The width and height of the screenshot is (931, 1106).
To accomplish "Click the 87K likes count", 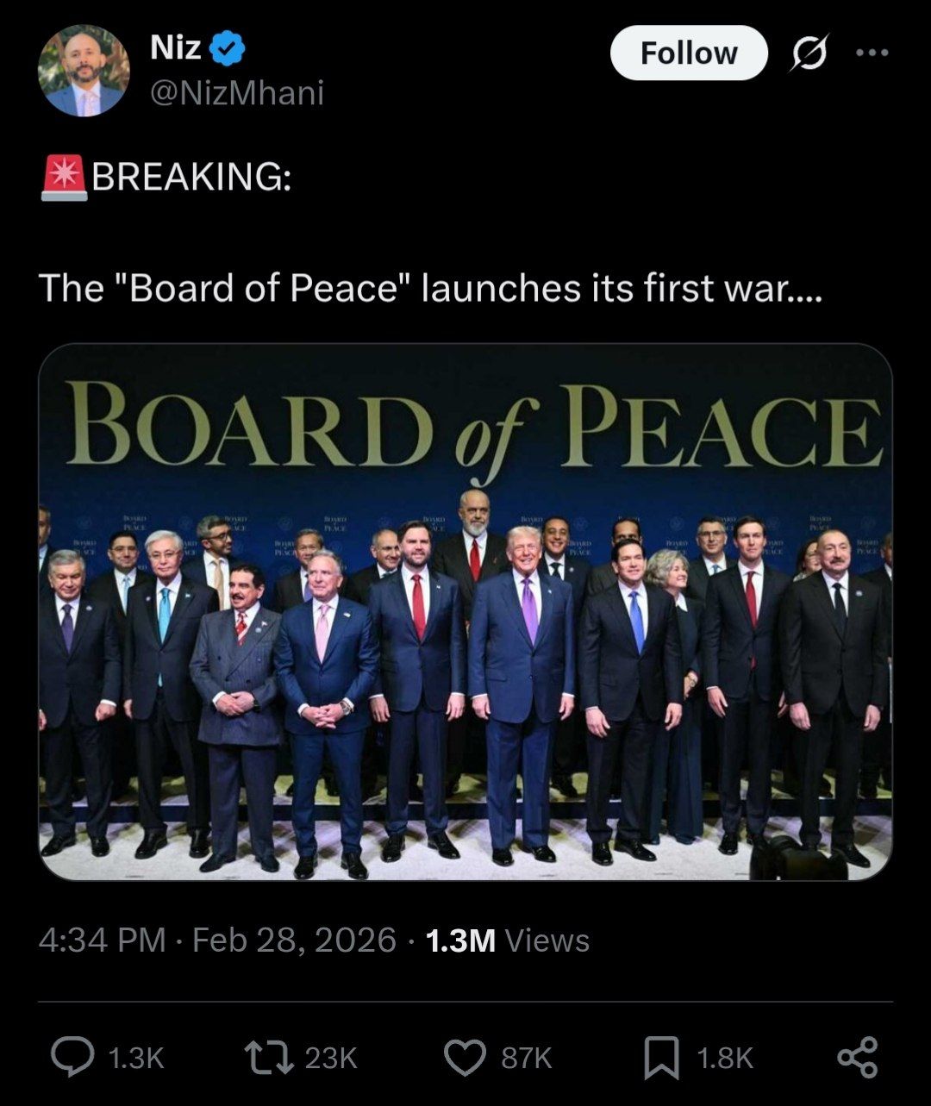I will [526, 1058].
